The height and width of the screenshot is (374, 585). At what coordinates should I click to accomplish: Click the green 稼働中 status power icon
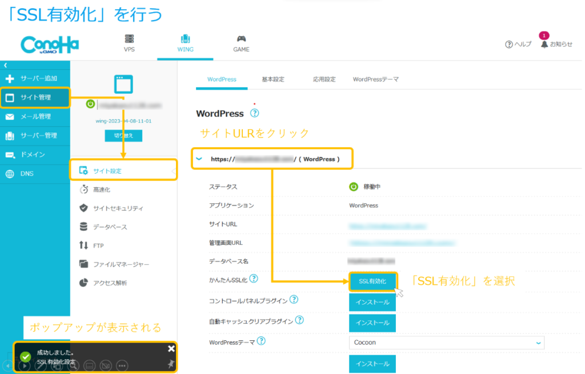[353, 187]
